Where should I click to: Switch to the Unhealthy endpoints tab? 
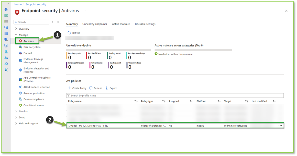tap(95, 24)
